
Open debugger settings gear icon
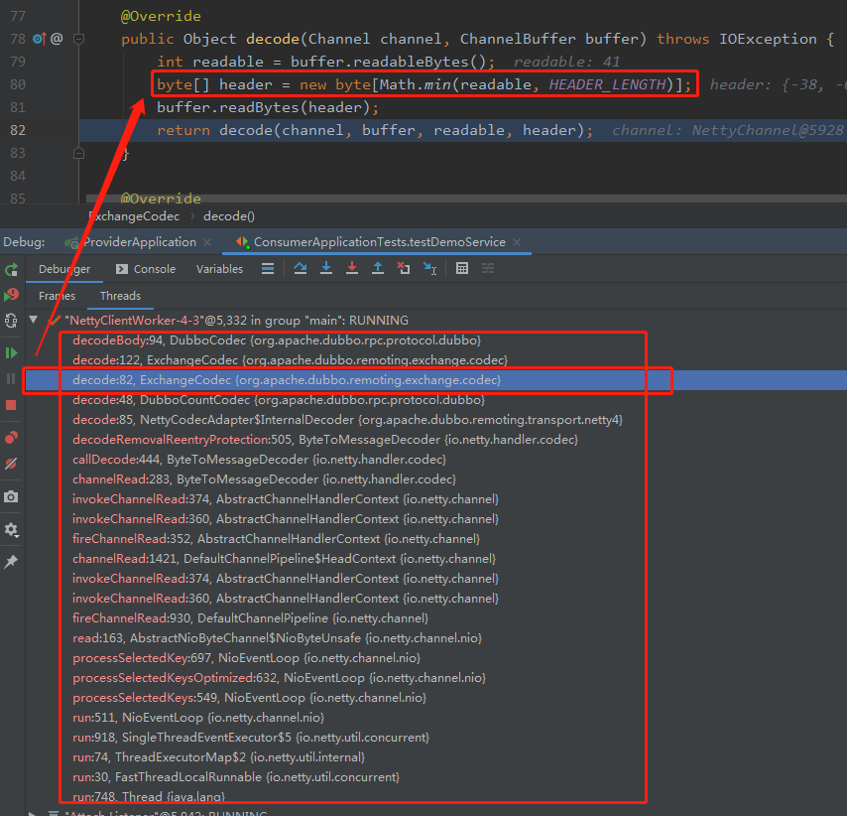coord(11,529)
